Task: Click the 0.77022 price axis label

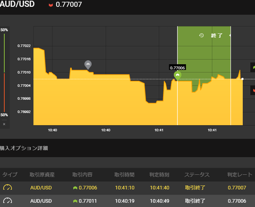Action: point(24,46)
